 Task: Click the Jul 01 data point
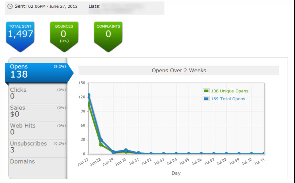pos(139,153)
